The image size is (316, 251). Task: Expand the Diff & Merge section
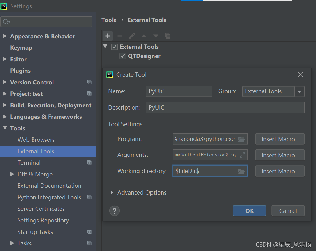click(12, 174)
